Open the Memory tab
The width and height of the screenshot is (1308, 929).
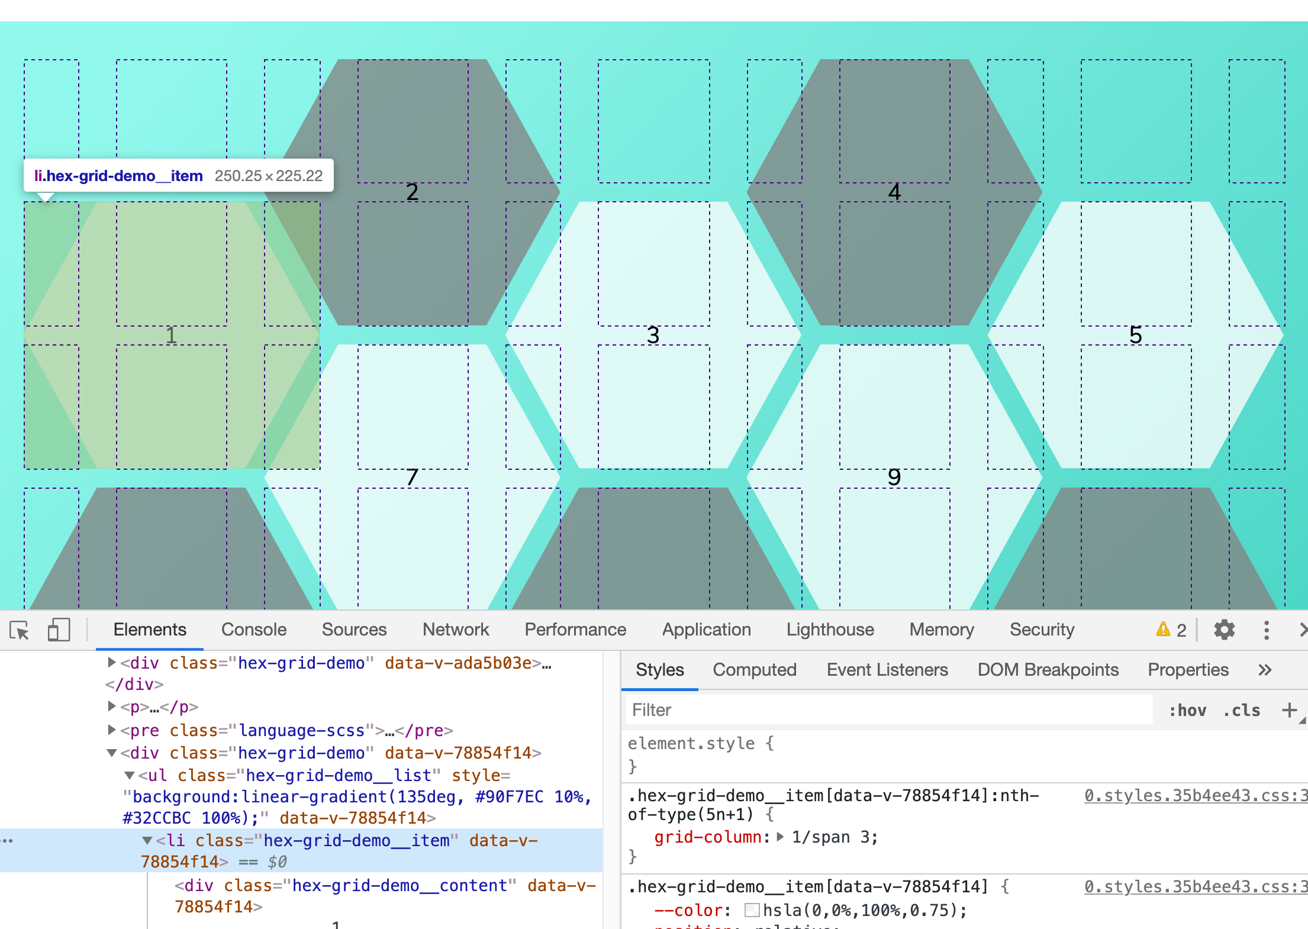click(x=942, y=630)
